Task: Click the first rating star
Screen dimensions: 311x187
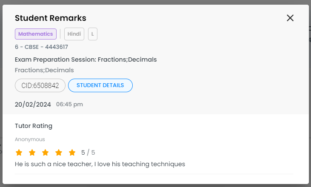Action: click(19, 153)
